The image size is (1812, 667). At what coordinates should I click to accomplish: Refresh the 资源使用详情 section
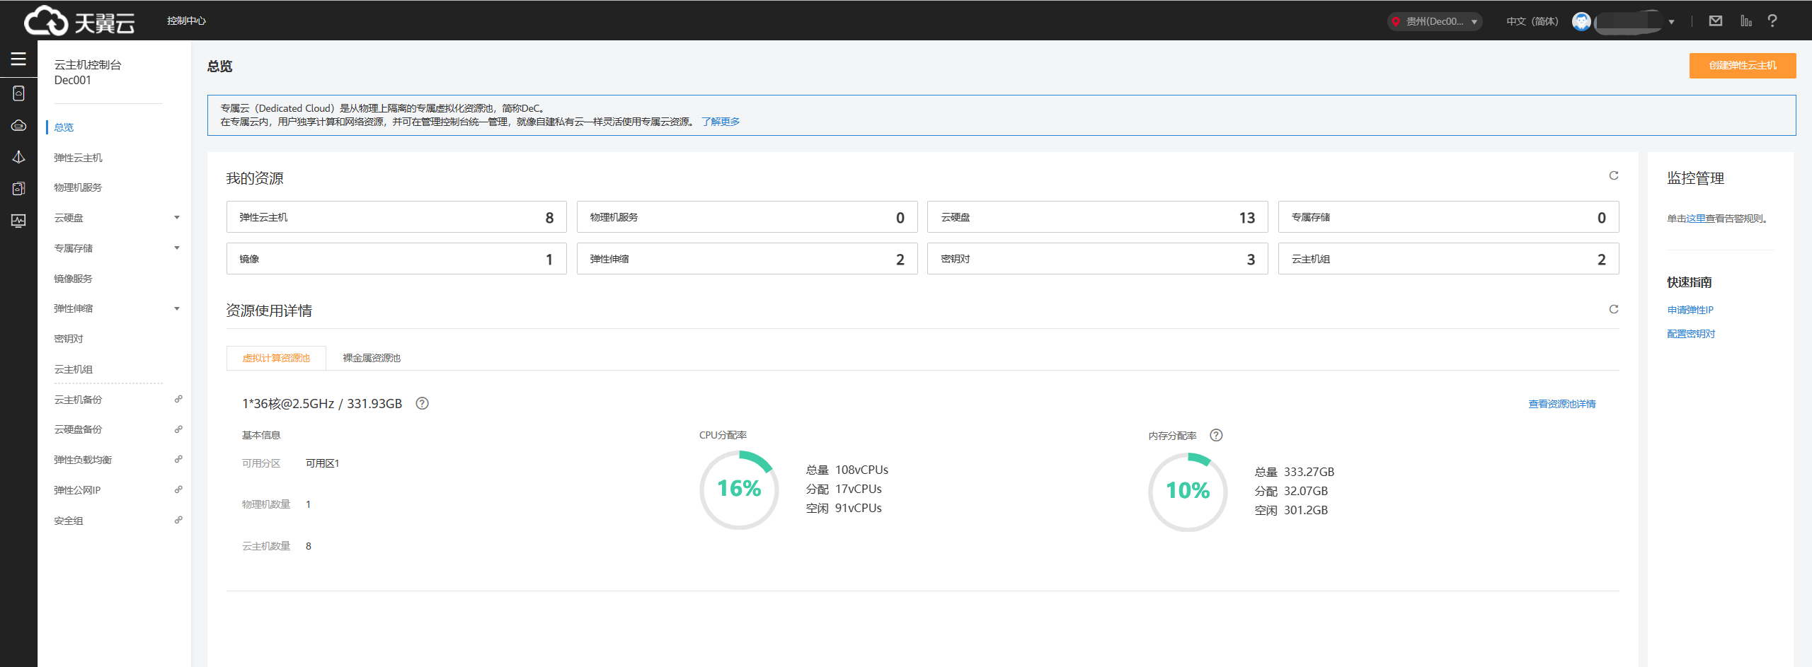click(x=1613, y=309)
